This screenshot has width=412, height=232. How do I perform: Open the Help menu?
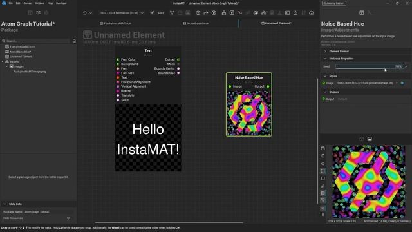pos(50,3)
